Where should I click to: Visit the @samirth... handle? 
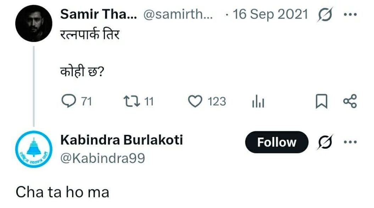[178, 15]
